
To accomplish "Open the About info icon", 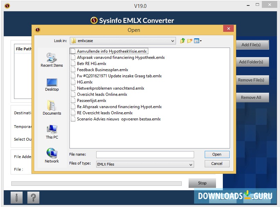I will (16, 197).
